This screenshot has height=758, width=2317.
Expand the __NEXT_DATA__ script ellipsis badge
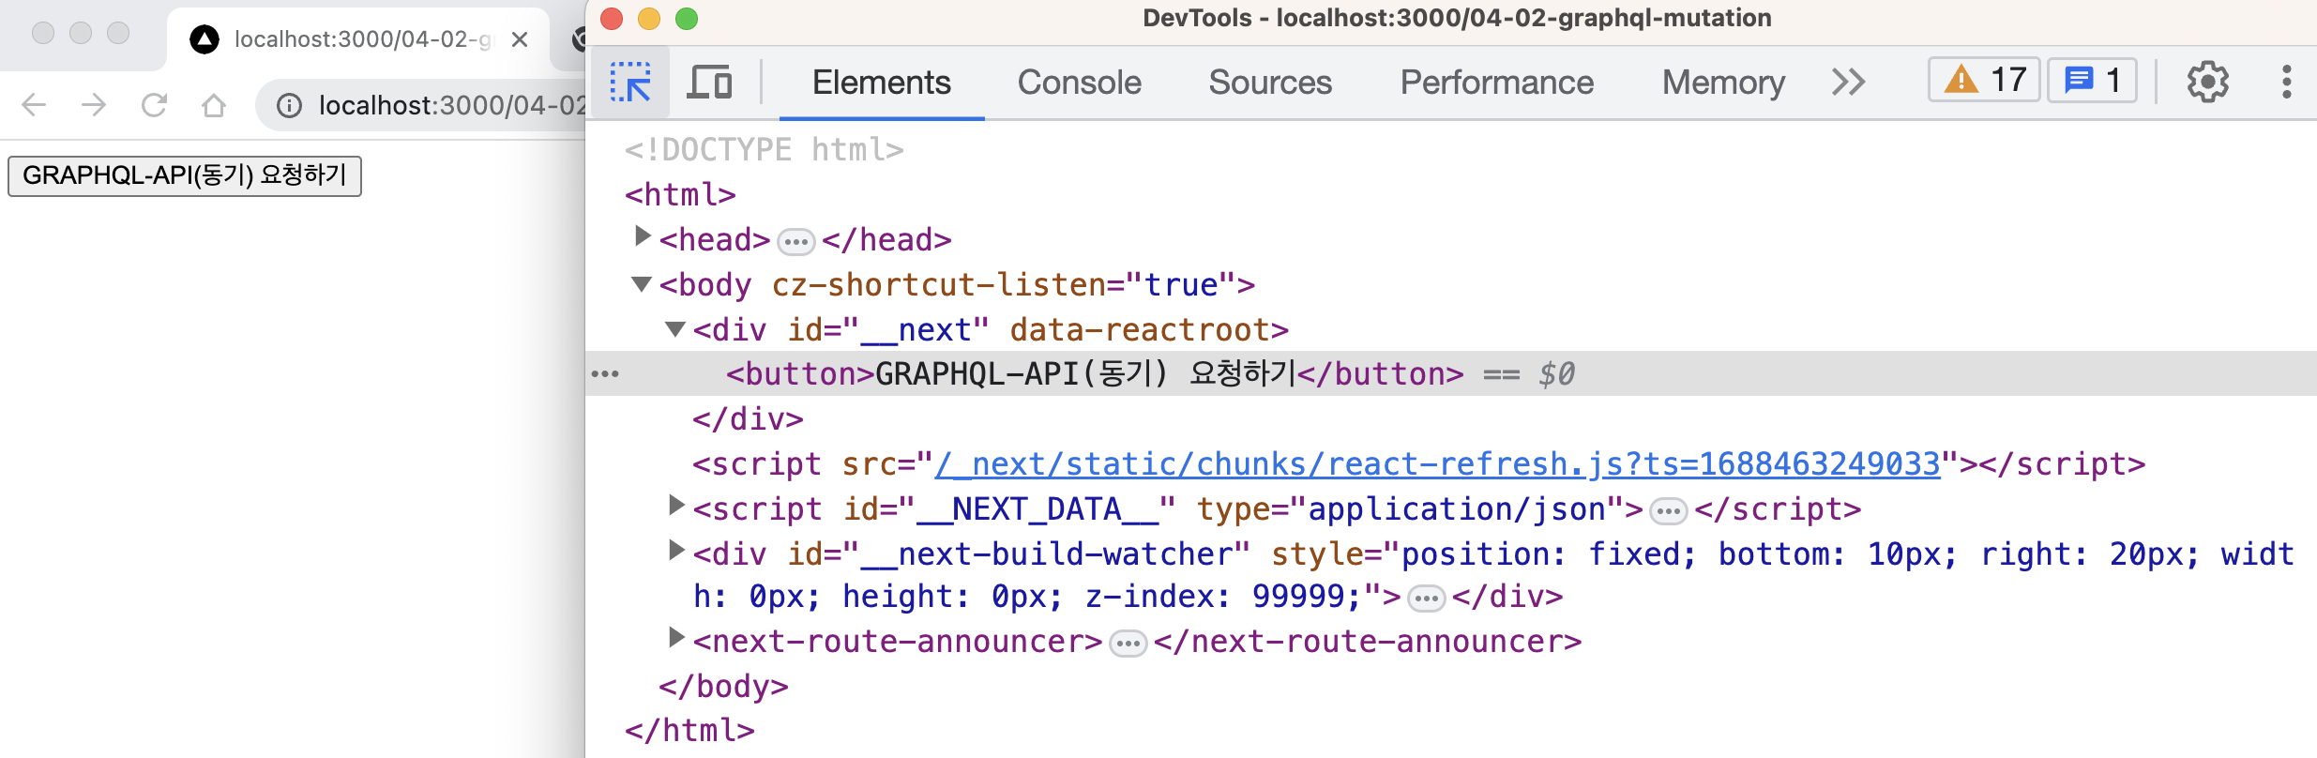click(x=1668, y=511)
